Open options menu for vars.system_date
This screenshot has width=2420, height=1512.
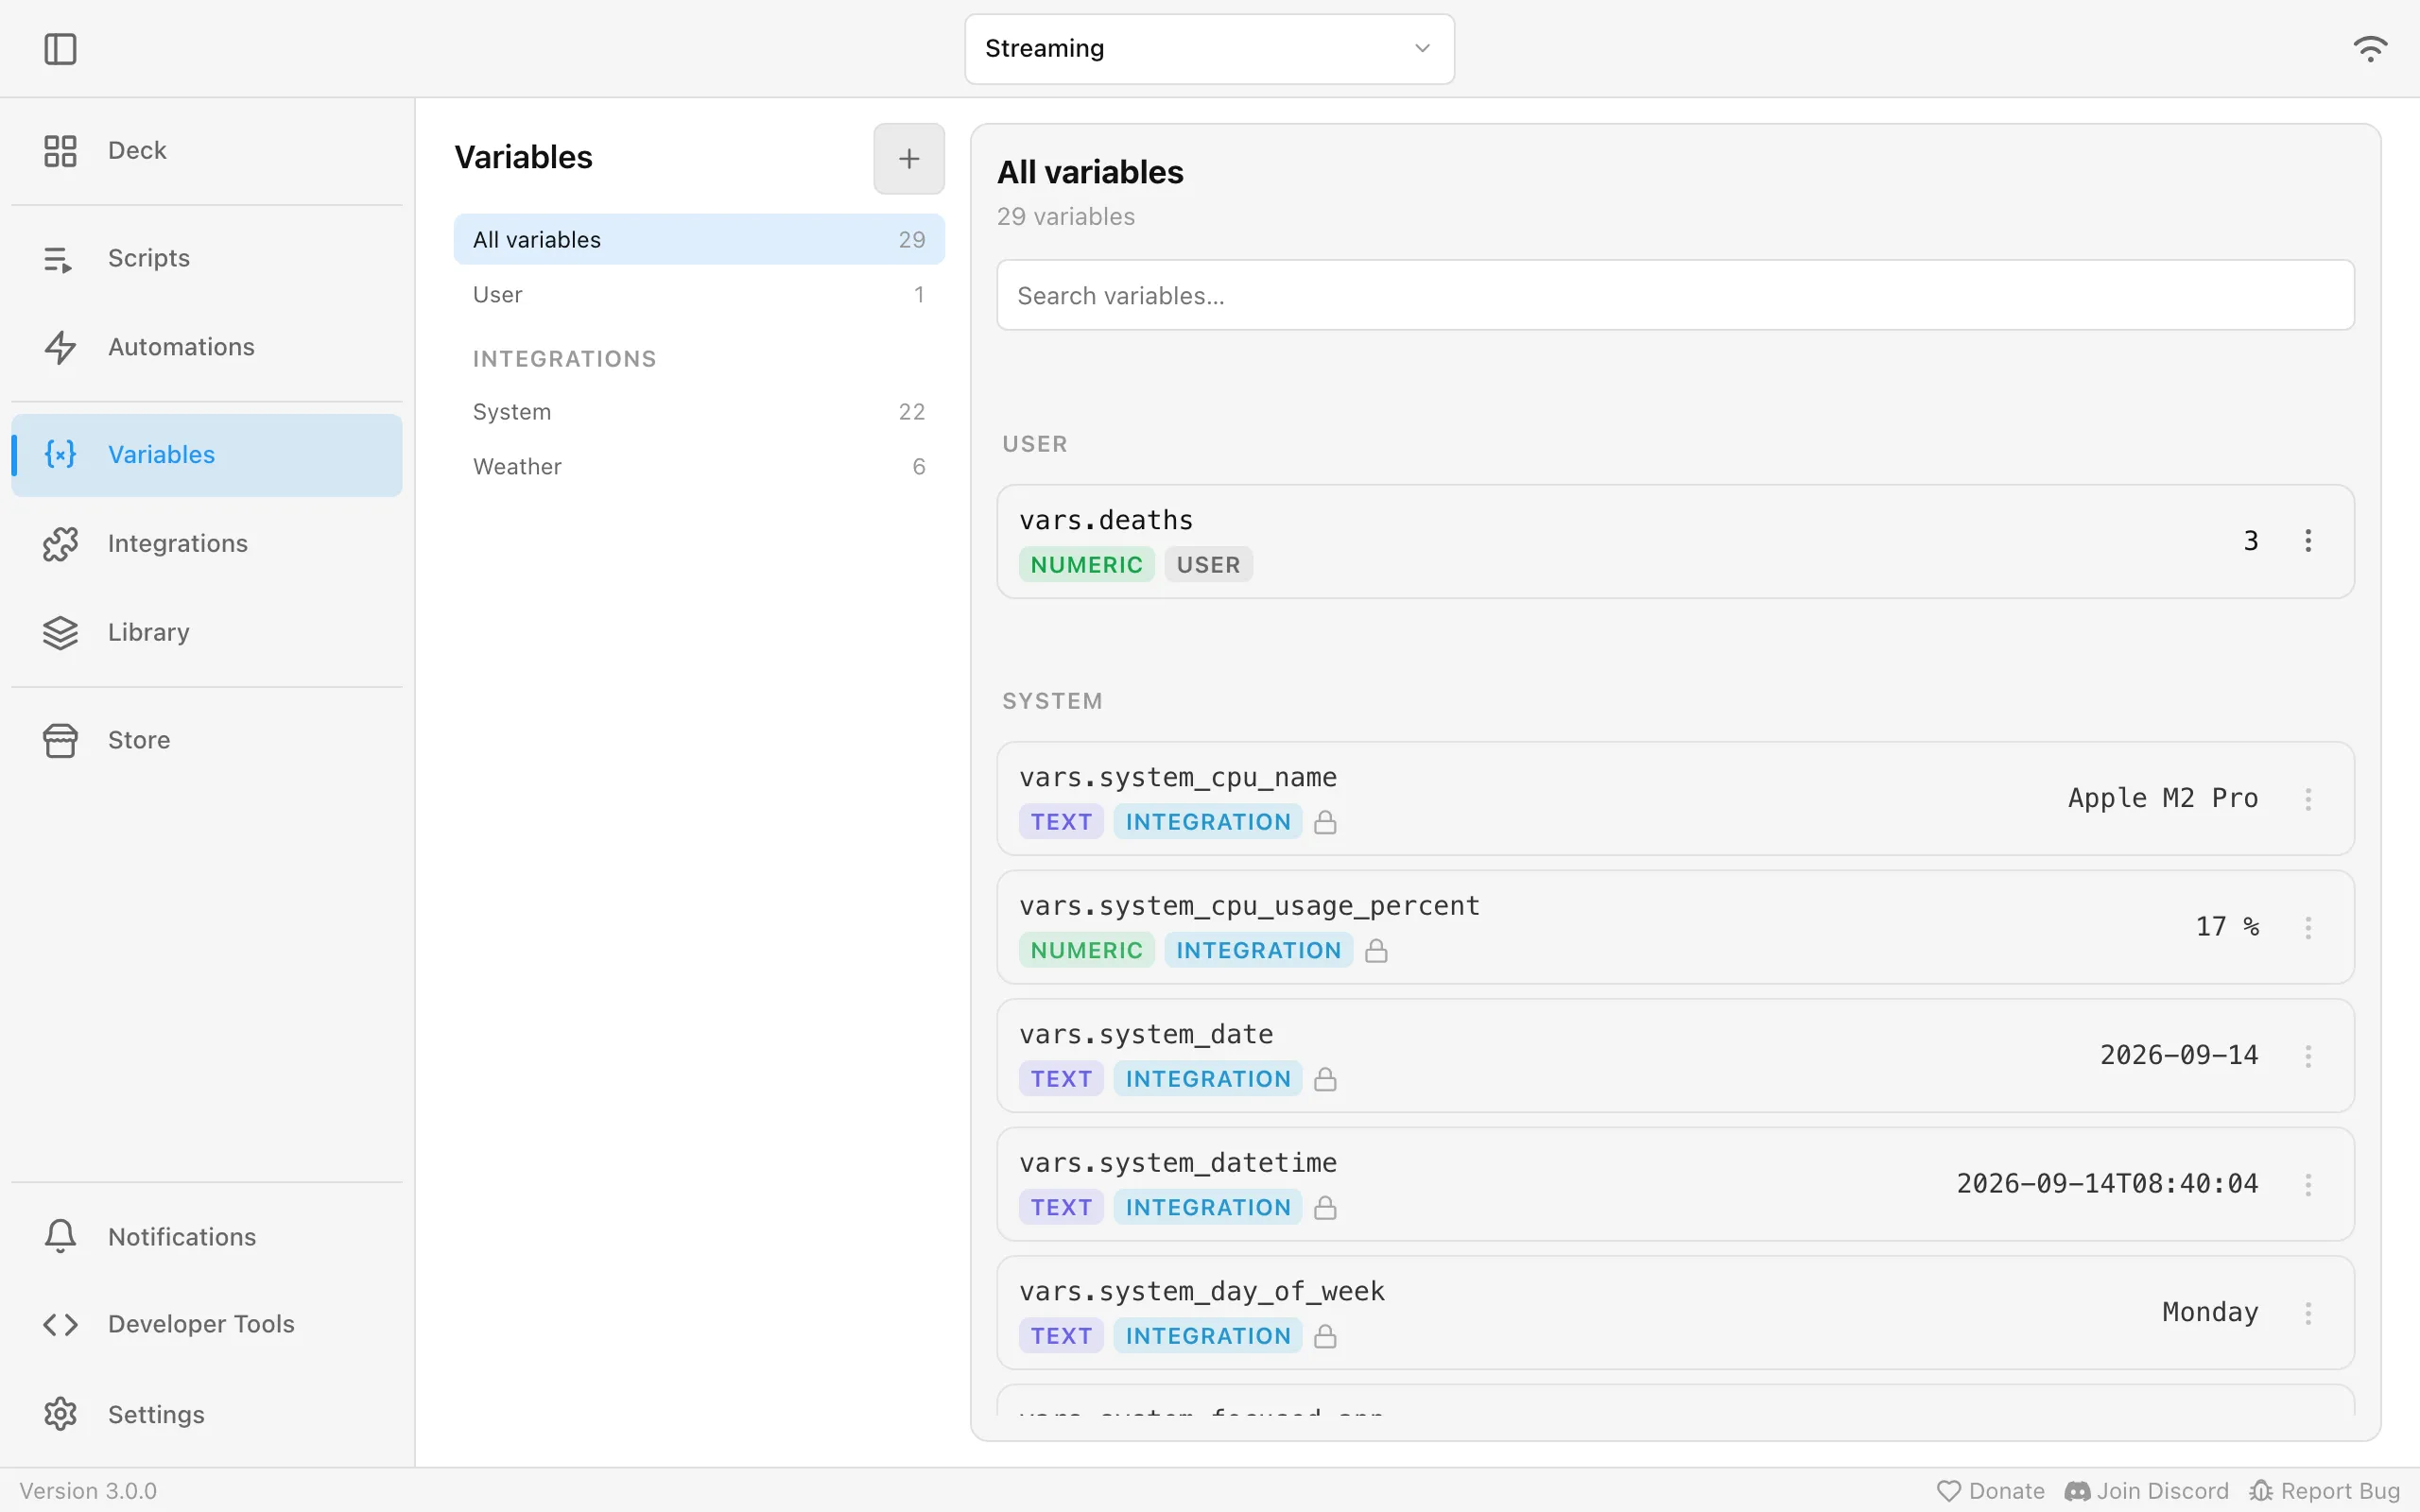2308,1056
